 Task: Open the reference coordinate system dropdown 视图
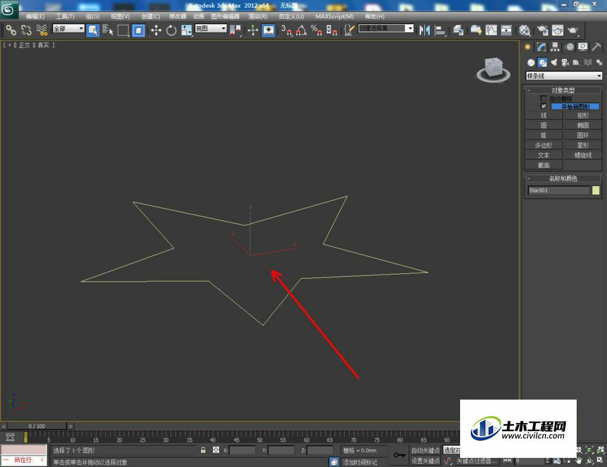(211, 29)
